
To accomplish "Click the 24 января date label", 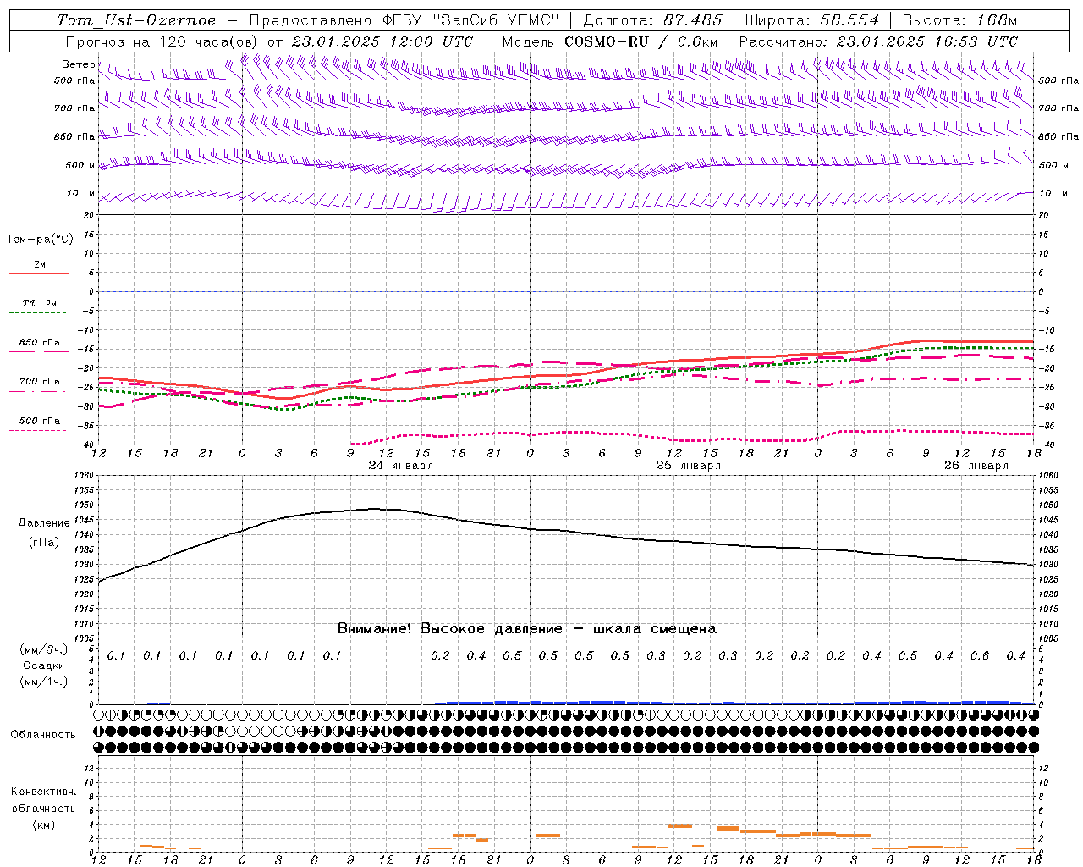I will [x=401, y=466].
